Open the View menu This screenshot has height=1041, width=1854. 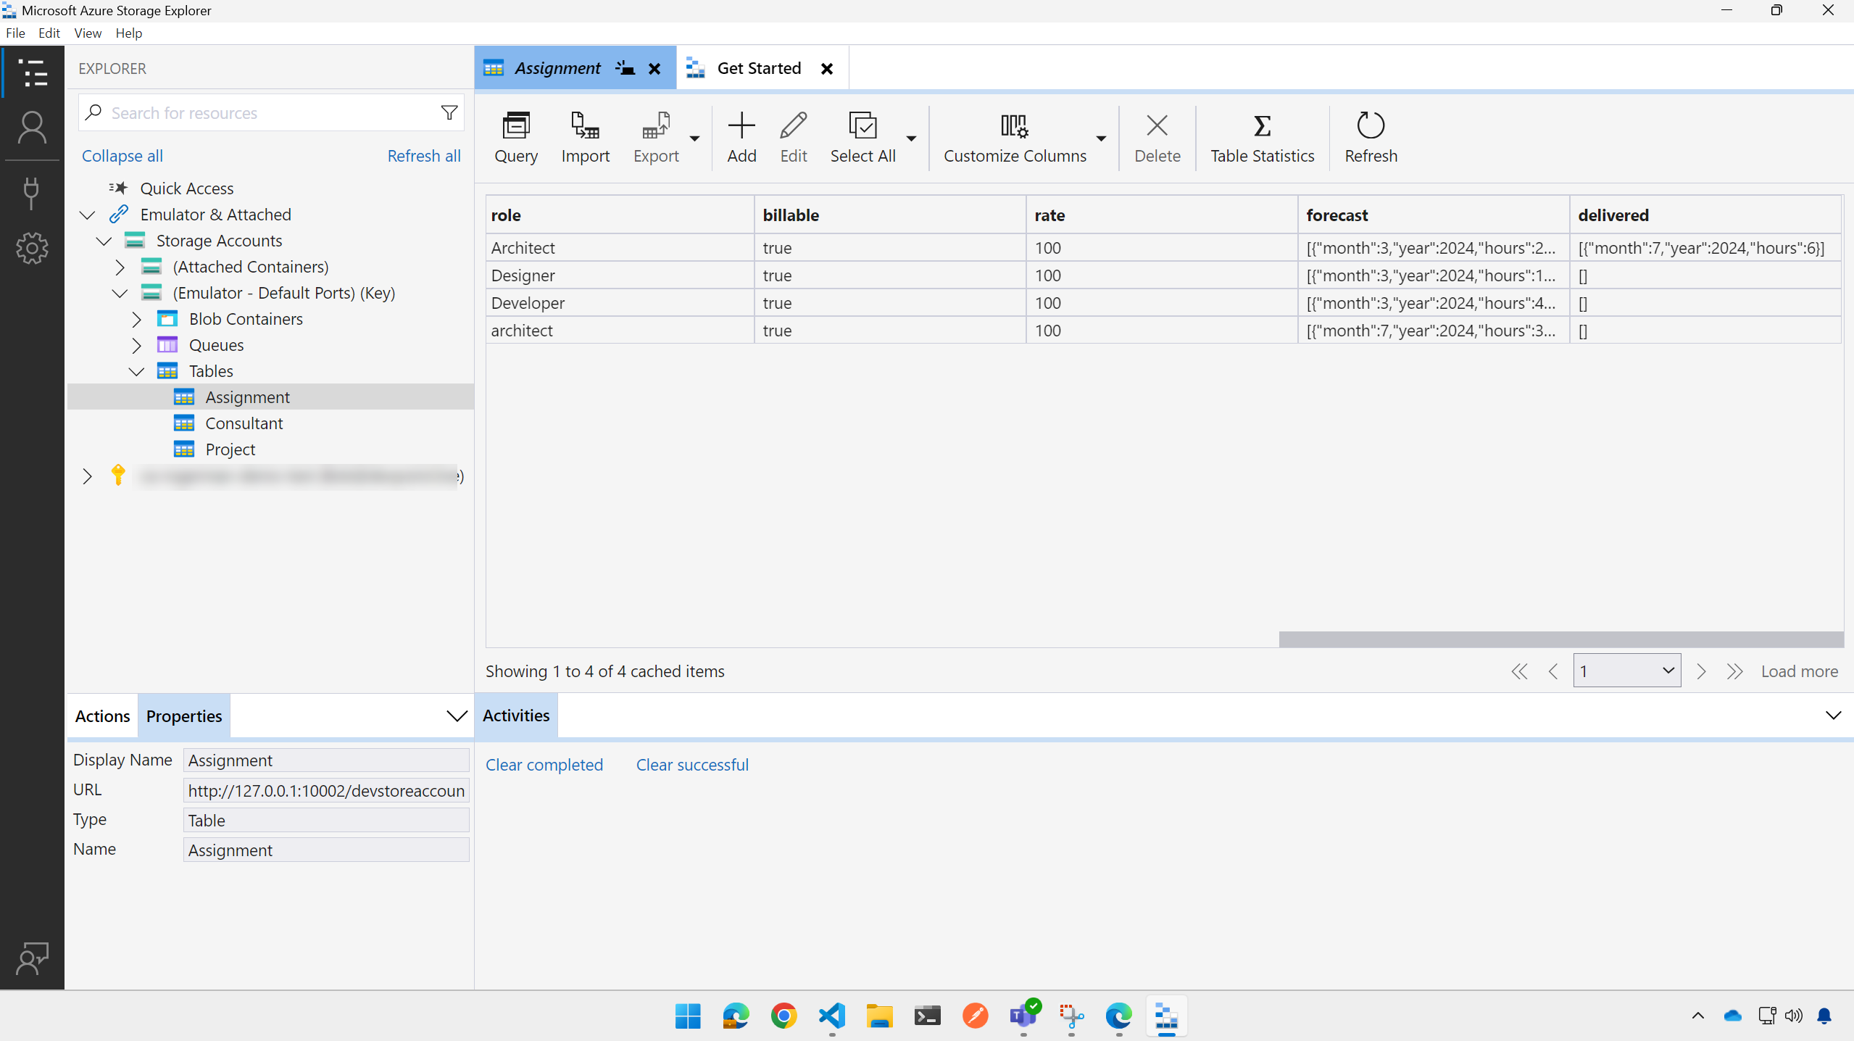88,33
